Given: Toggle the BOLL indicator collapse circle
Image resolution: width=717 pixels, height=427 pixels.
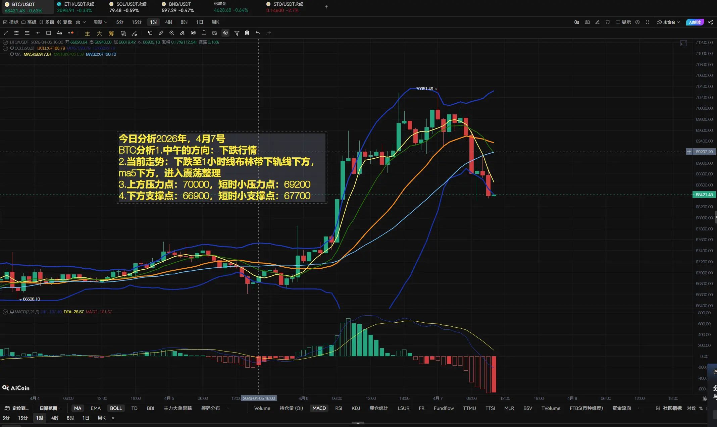Looking at the screenshot, I should pos(5,48).
